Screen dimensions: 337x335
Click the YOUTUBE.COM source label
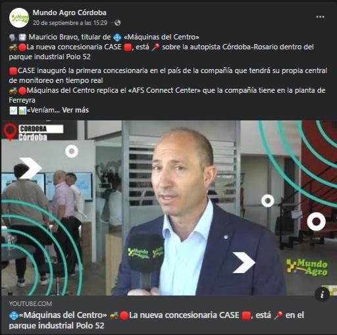(30, 303)
